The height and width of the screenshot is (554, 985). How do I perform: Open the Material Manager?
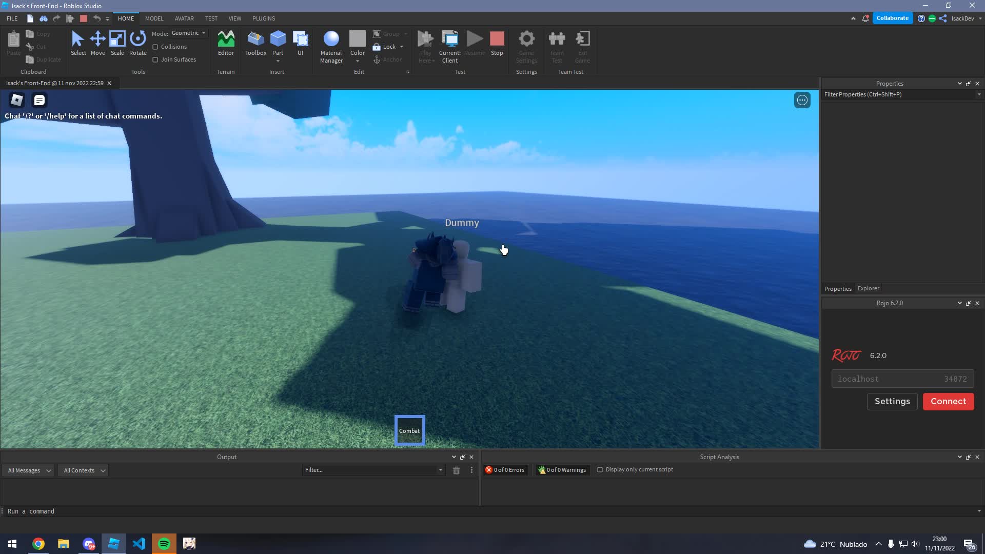pos(331,47)
